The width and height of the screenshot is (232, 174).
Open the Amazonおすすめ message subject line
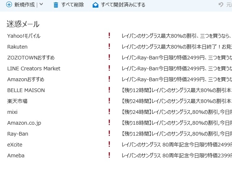177,79
